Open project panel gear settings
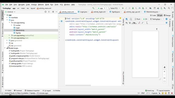Screen dimensions: 175x98 [x=53, y=12]
